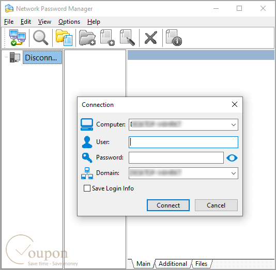Click the Add folder toolbar icon
The image size is (276, 270).
point(87,38)
